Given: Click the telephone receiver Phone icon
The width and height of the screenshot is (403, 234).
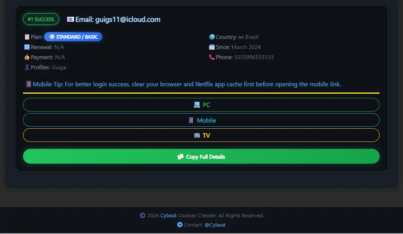Looking at the screenshot, I should [x=212, y=57].
